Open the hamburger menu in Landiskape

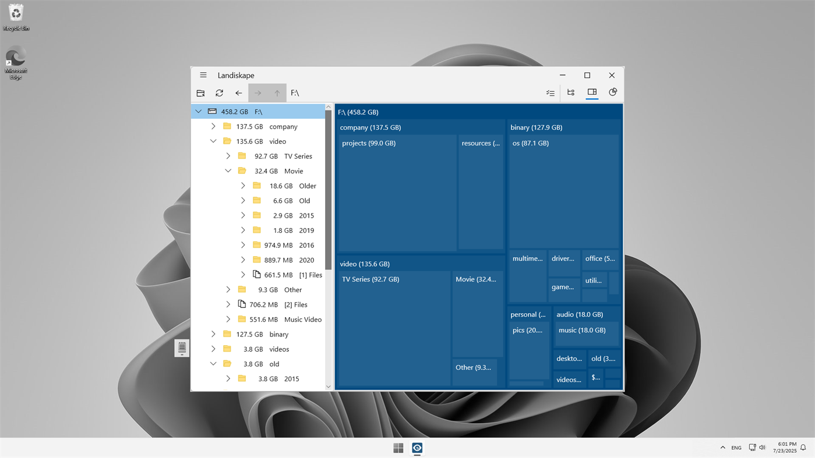point(203,75)
